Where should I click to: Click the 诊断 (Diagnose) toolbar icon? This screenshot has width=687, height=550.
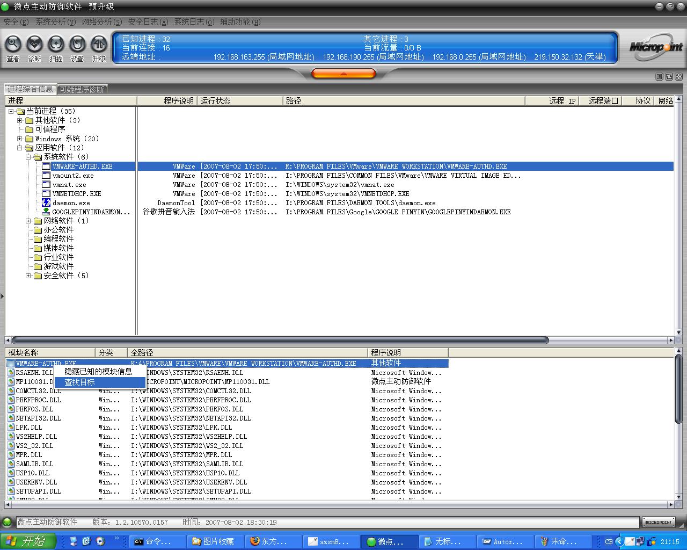(34, 44)
